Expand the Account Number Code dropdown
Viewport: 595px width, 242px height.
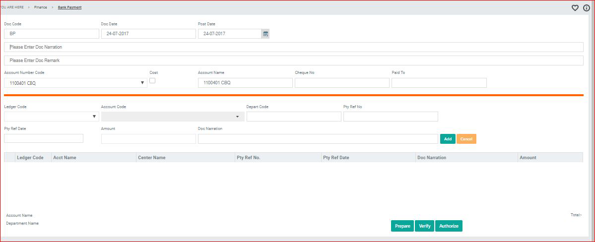[142, 83]
